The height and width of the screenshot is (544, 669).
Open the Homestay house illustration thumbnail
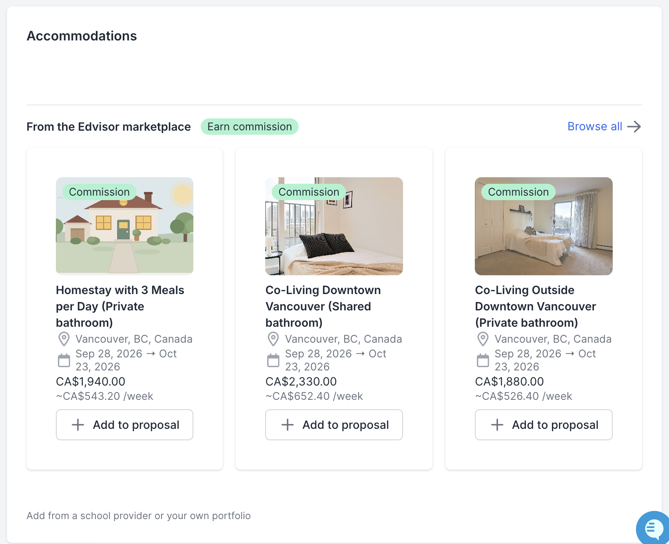tap(124, 226)
